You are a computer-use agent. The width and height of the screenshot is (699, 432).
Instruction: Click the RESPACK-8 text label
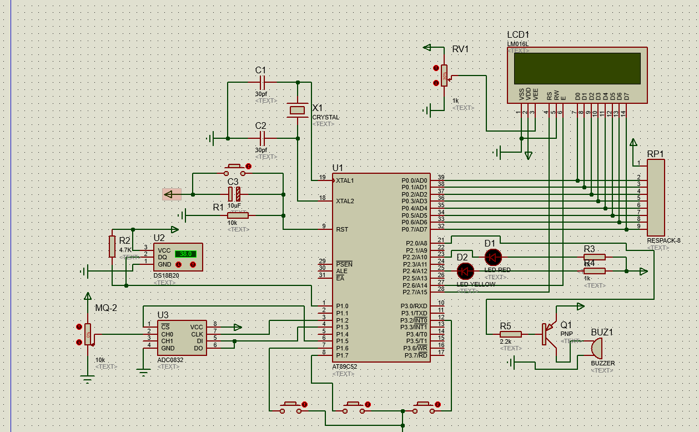pyautogui.click(x=663, y=241)
